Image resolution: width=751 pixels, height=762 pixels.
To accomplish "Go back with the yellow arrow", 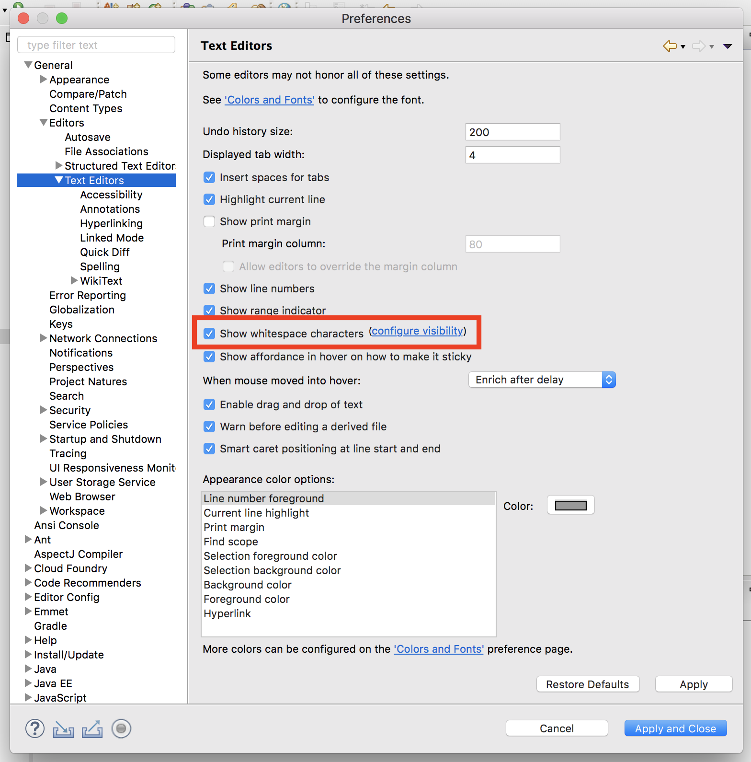I will (670, 46).
